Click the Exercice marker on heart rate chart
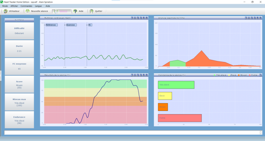 tap(71, 25)
